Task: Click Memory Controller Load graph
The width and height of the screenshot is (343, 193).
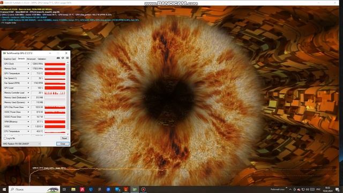Action: point(55,93)
